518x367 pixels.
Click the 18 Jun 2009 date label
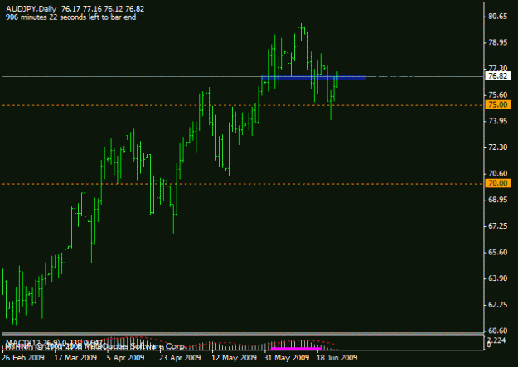[337, 358]
